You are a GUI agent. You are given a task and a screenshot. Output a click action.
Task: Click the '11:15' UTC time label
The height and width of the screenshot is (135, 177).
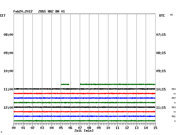161,107
